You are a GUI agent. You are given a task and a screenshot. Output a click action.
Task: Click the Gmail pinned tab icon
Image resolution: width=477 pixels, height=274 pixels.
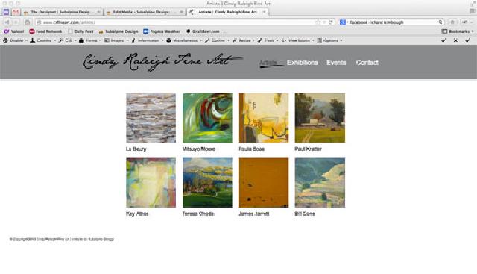tap(16, 12)
